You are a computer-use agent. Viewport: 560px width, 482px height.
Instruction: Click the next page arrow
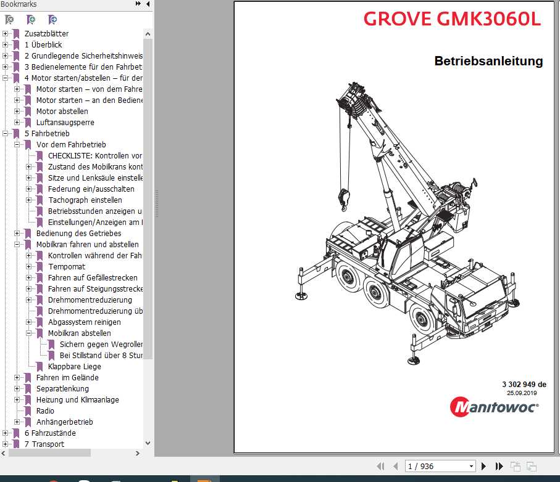click(x=484, y=466)
